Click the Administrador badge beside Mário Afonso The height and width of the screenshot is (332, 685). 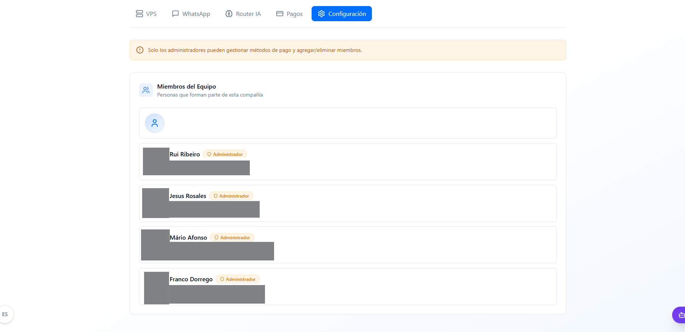232,237
